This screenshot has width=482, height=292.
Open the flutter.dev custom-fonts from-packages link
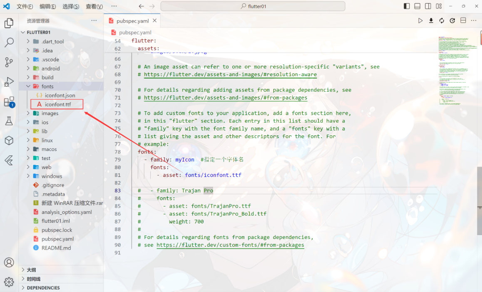click(230, 245)
